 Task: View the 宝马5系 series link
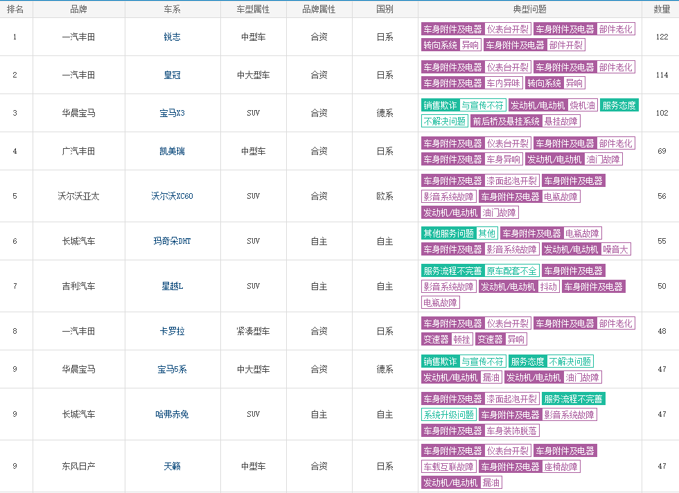pos(172,369)
